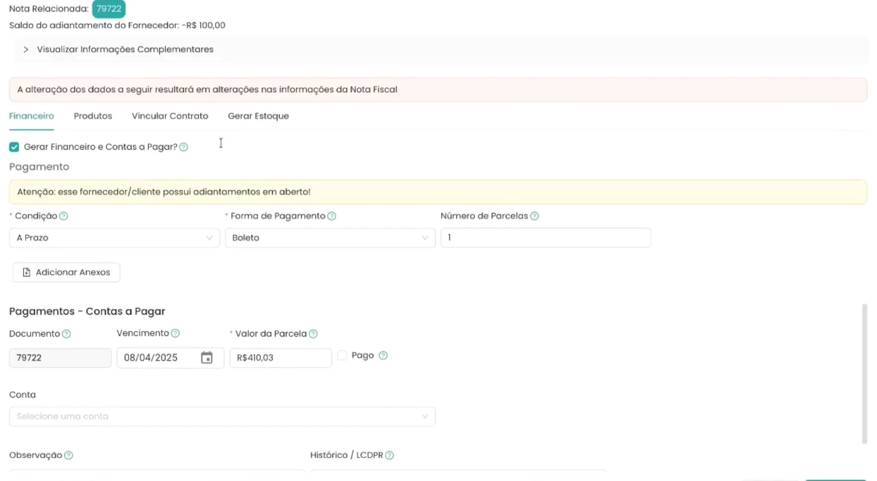877x481 pixels.
Task: Open help for Histórico / LCDPR
Action: pyautogui.click(x=390, y=455)
